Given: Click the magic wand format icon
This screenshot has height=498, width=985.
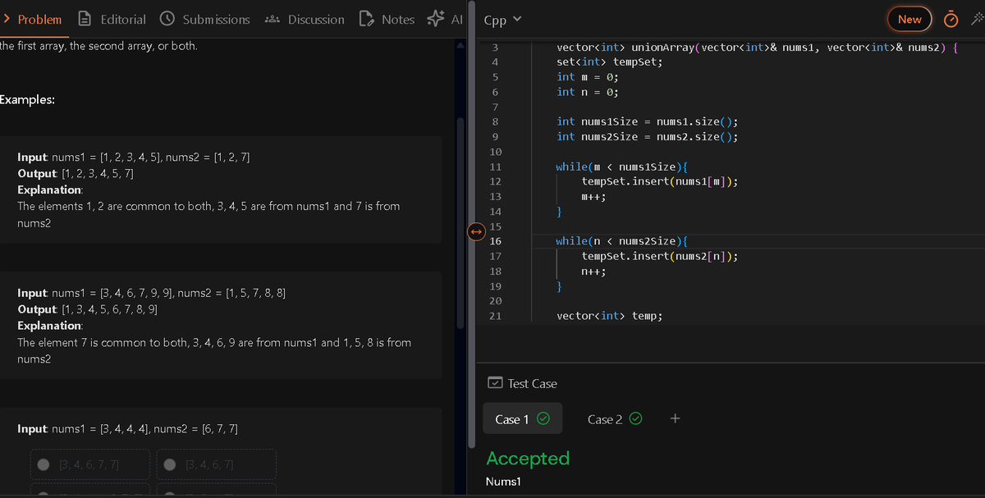Looking at the screenshot, I should pyautogui.click(x=978, y=19).
